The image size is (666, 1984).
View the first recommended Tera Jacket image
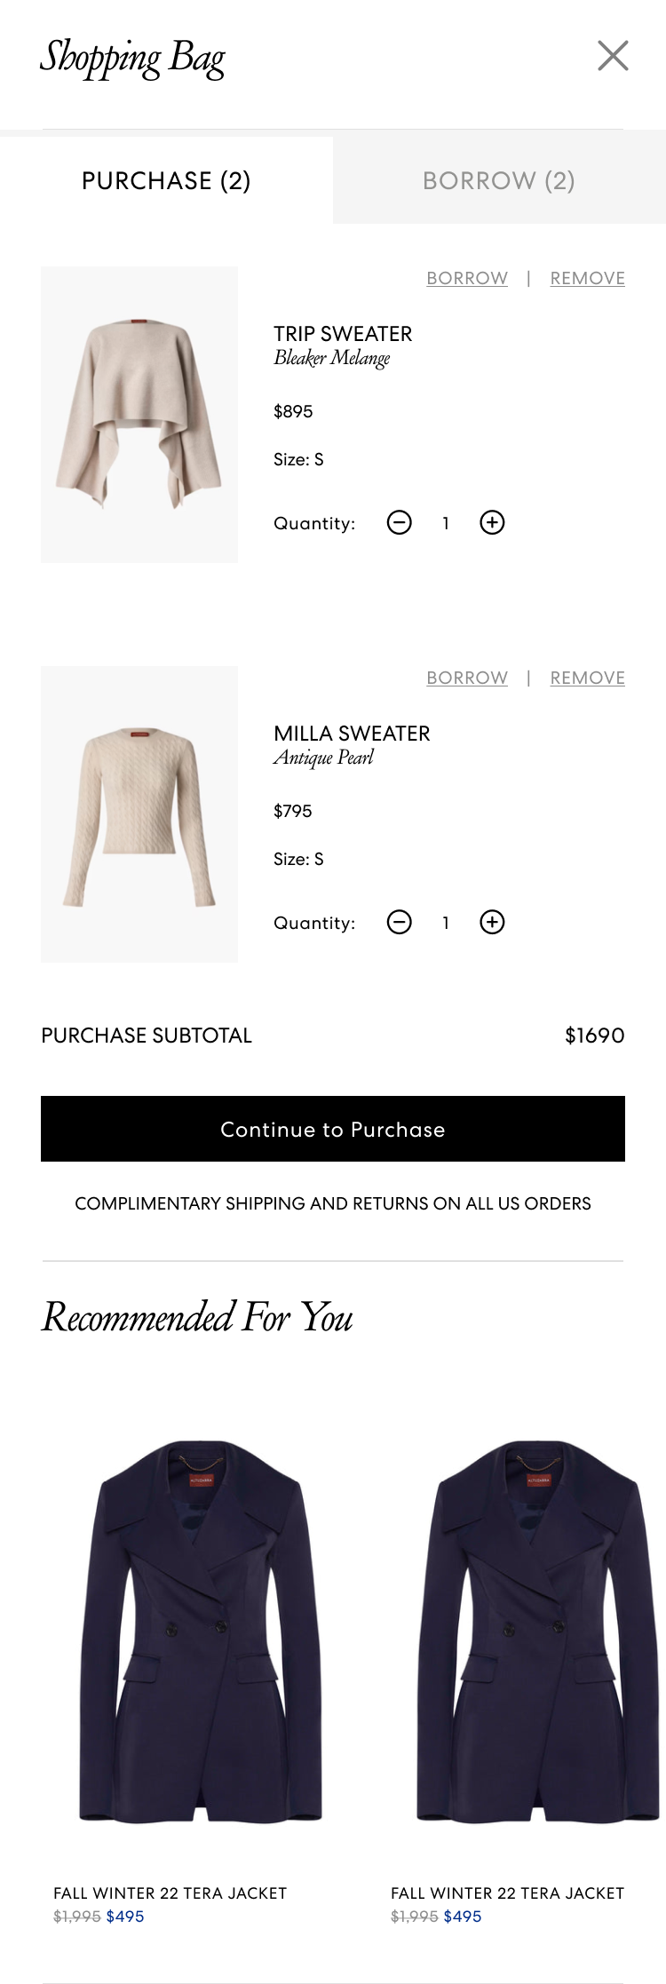click(x=201, y=1631)
